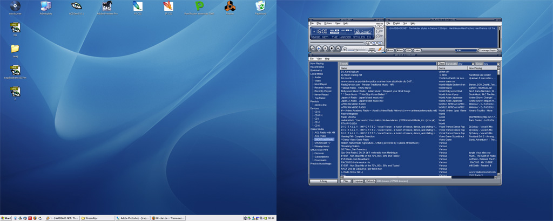Click the RawShooter essentials 2005 icon
Viewport: 553px width, 221px height.
click(x=199, y=6)
